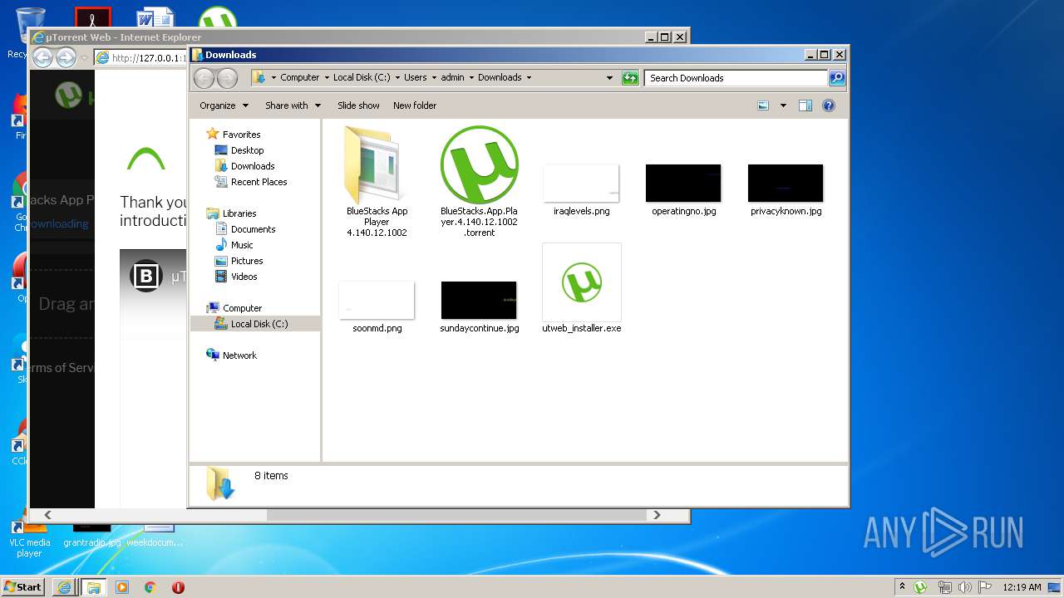Click right scroll arrow in Internet Explorer
This screenshot has width=1064, height=598.
point(657,515)
